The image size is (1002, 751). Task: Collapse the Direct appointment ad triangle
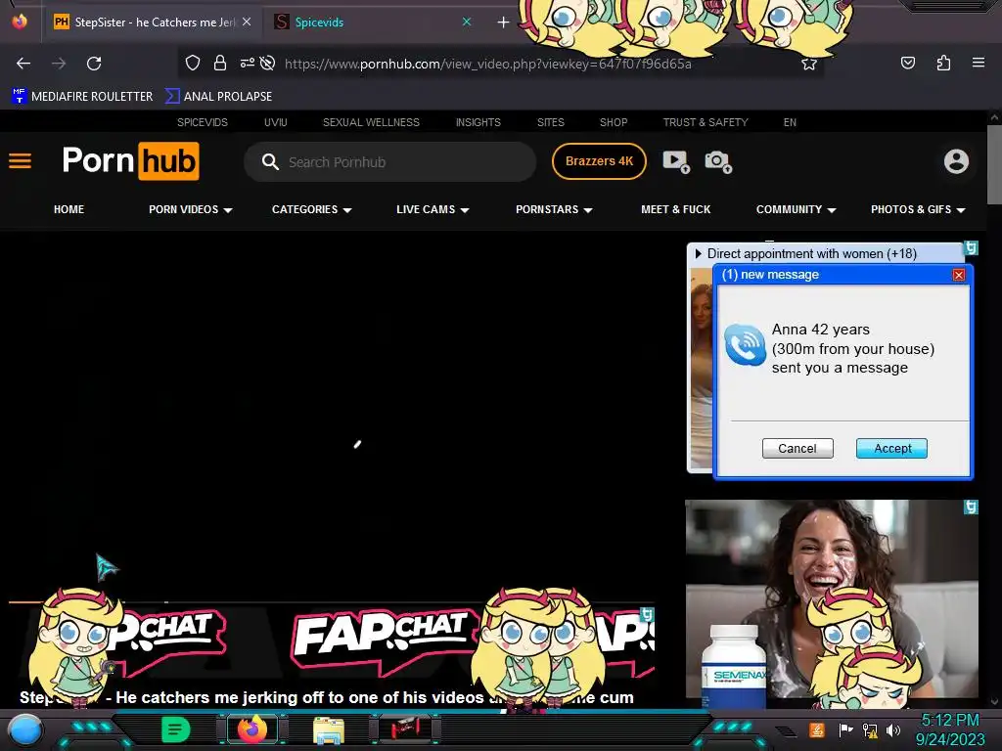point(698,253)
